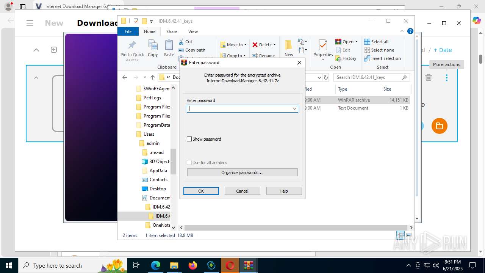Click Copy path in the ribbon
485x273 pixels.
[x=192, y=50]
